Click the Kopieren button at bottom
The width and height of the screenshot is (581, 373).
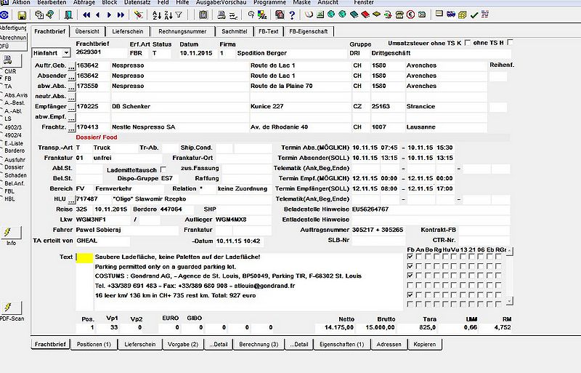(x=425, y=344)
